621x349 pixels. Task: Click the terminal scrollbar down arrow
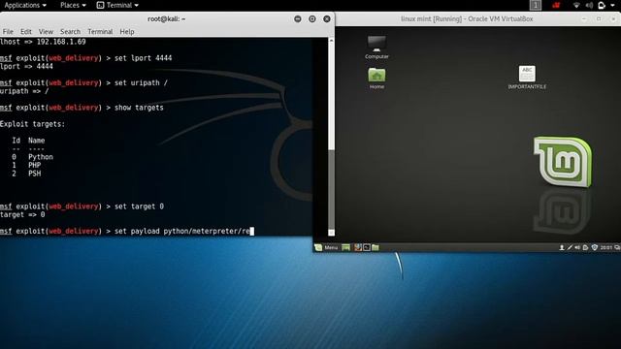click(331, 233)
